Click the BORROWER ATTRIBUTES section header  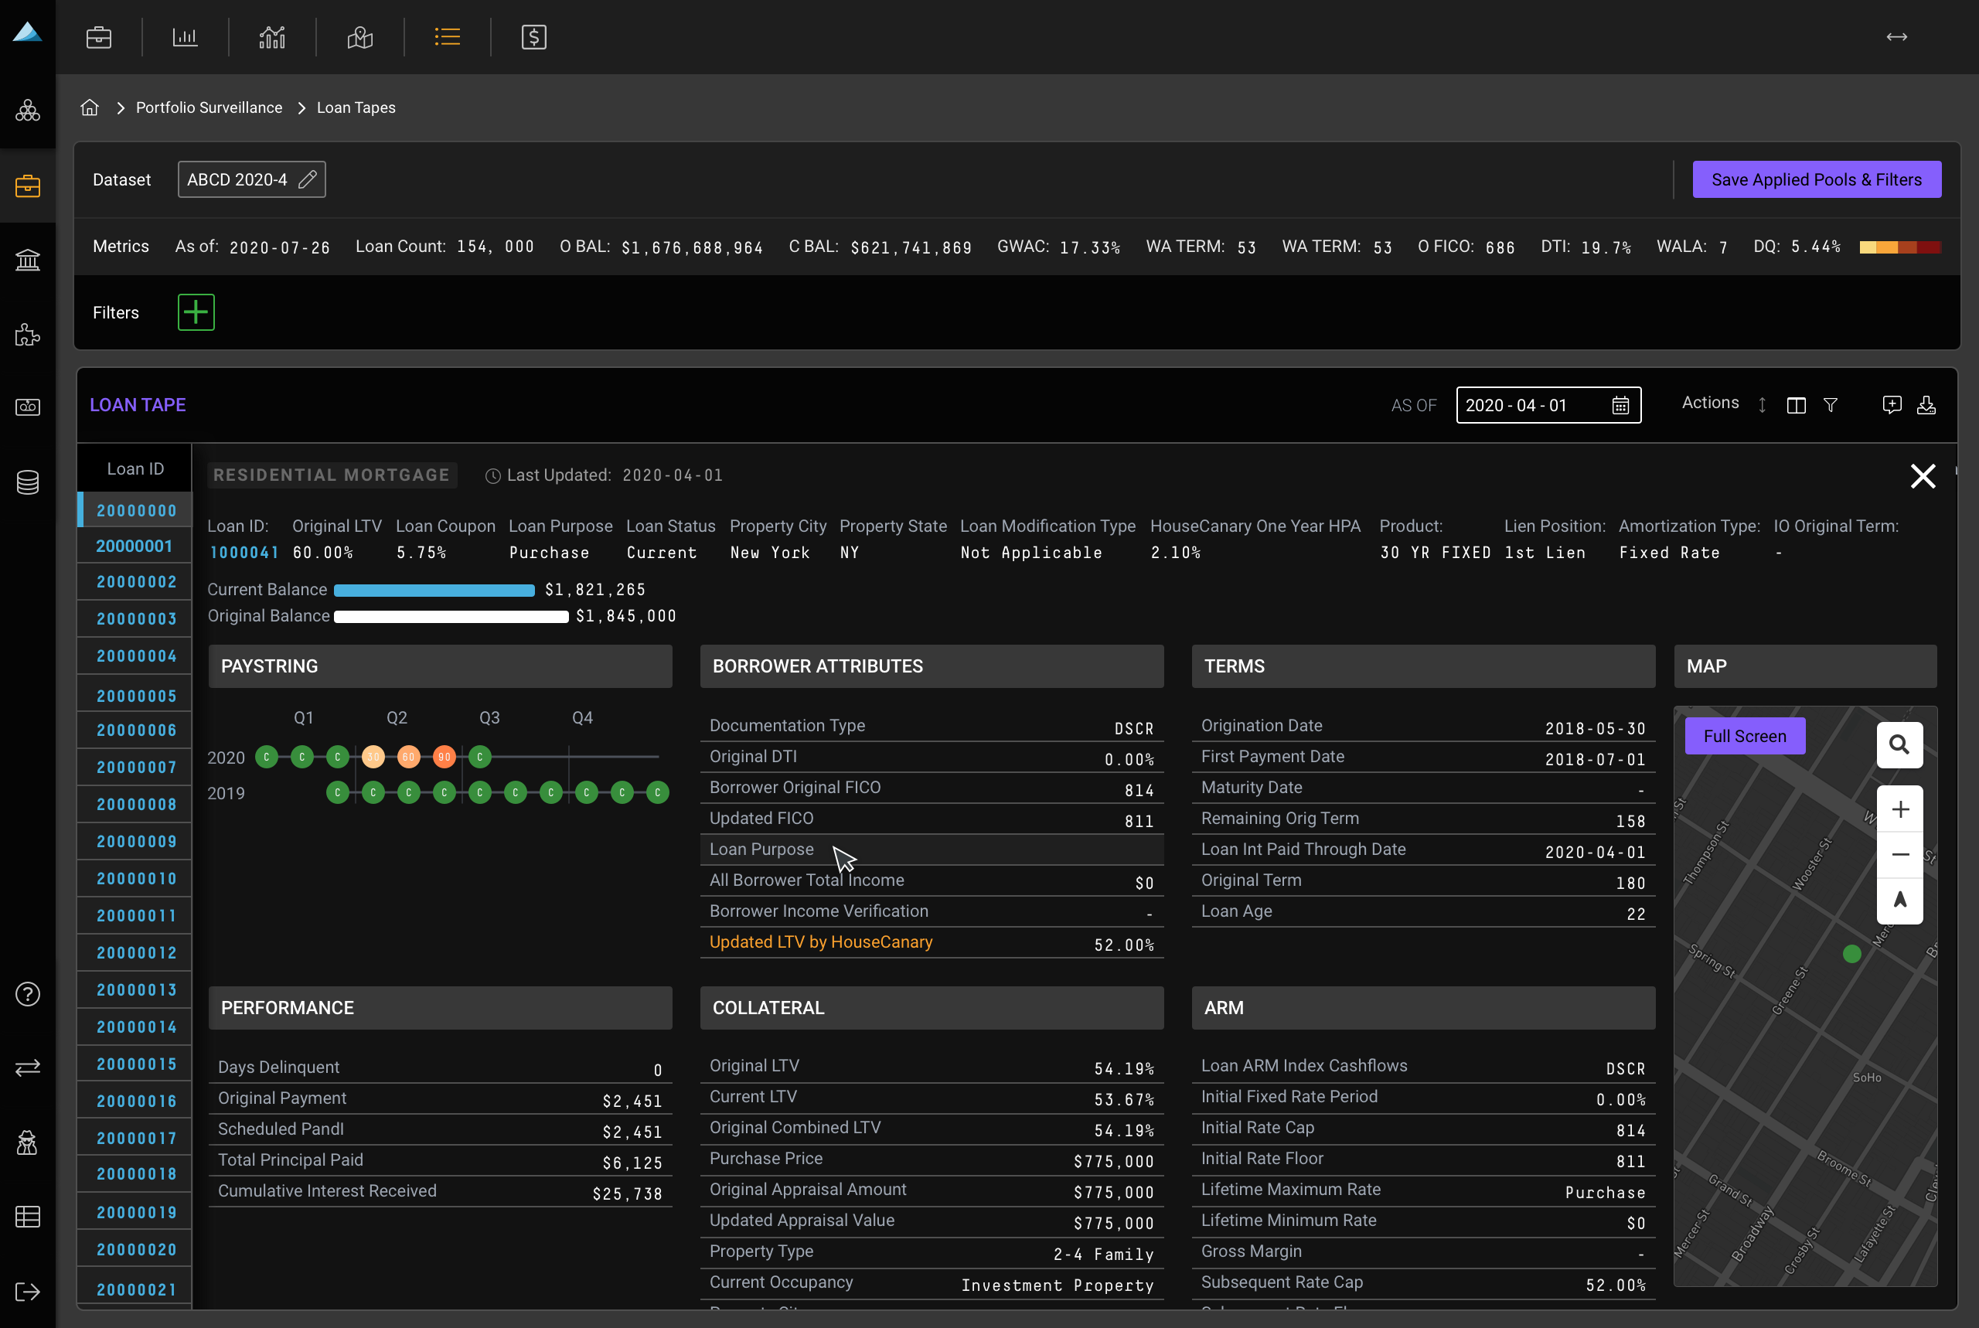click(932, 666)
